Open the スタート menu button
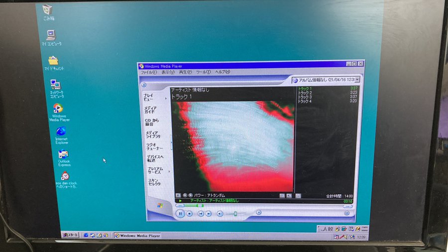Image resolution: width=448 pixels, height=252 pixels. pos(70,235)
